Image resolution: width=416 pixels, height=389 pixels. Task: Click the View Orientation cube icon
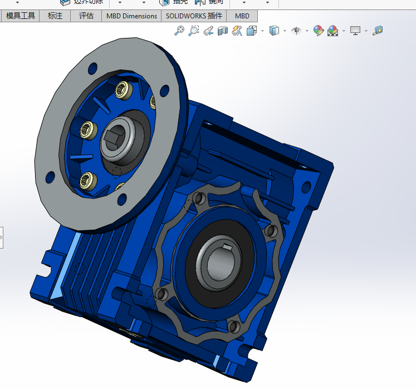pyautogui.click(x=251, y=31)
